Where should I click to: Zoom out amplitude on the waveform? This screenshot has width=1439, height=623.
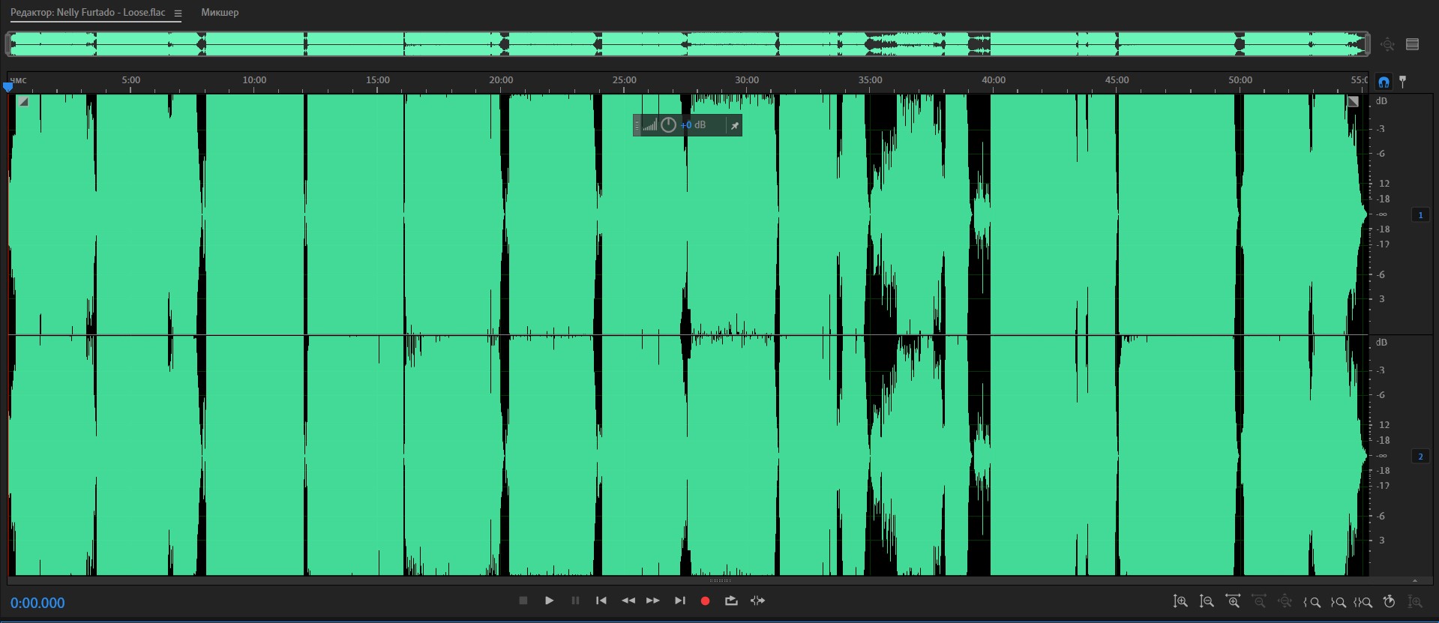tap(1207, 601)
